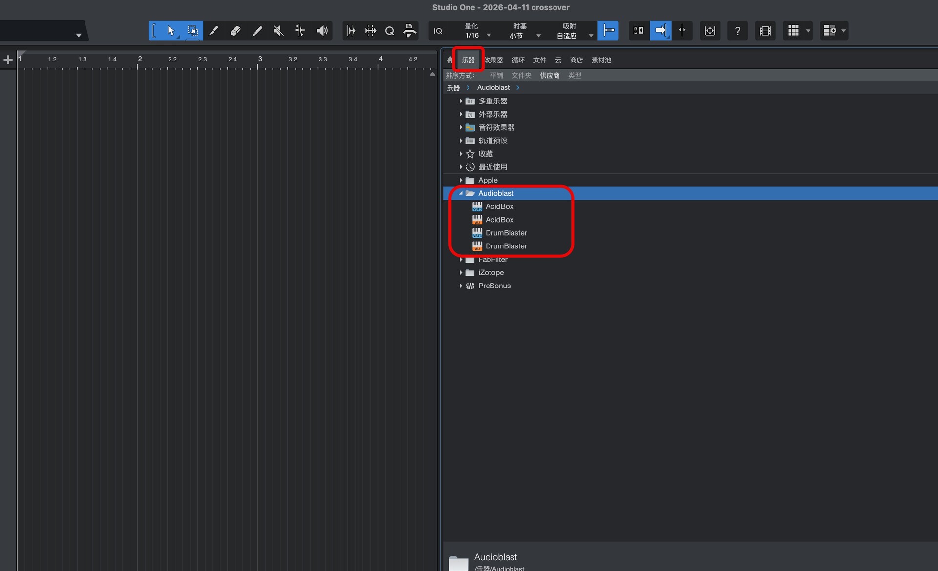Select the Eraser tool

coord(235,31)
